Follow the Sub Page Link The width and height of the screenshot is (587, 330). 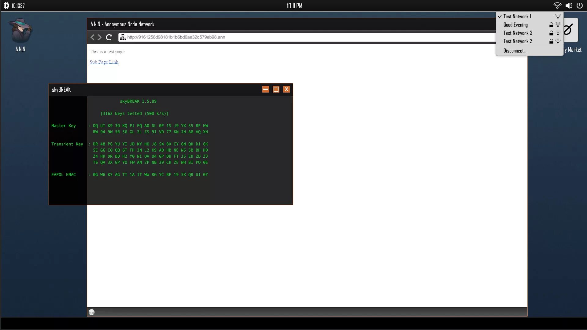[x=104, y=62]
